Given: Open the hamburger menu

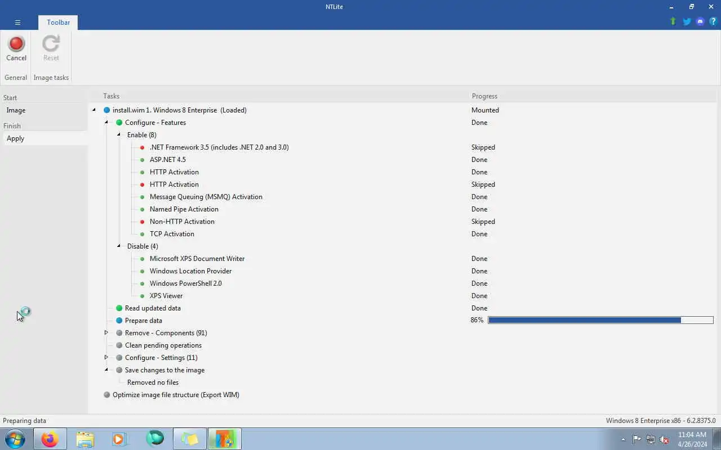Looking at the screenshot, I should (17, 22).
